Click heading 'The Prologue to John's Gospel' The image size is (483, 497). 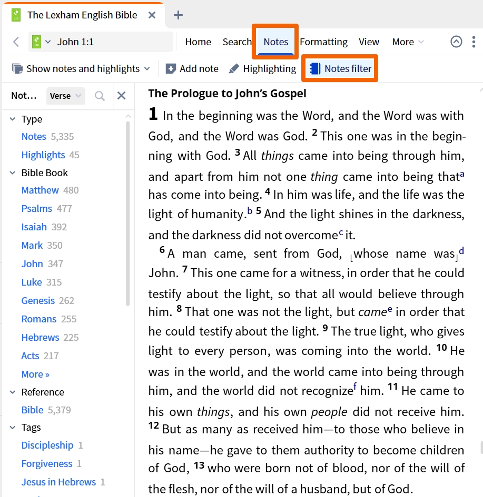click(227, 94)
